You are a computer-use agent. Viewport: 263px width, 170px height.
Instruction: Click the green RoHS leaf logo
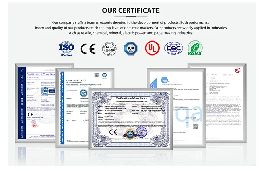(x=195, y=48)
